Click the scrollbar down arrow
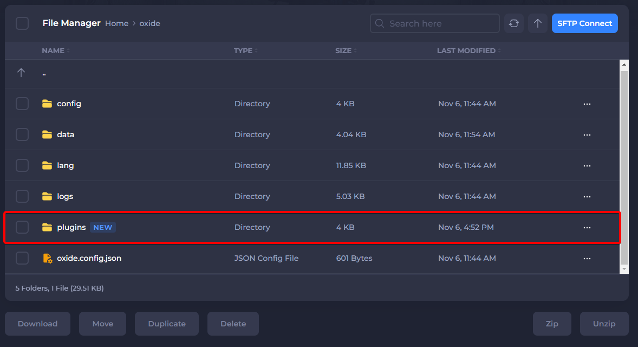The width and height of the screenshot is (638, 347). (624, 269)
